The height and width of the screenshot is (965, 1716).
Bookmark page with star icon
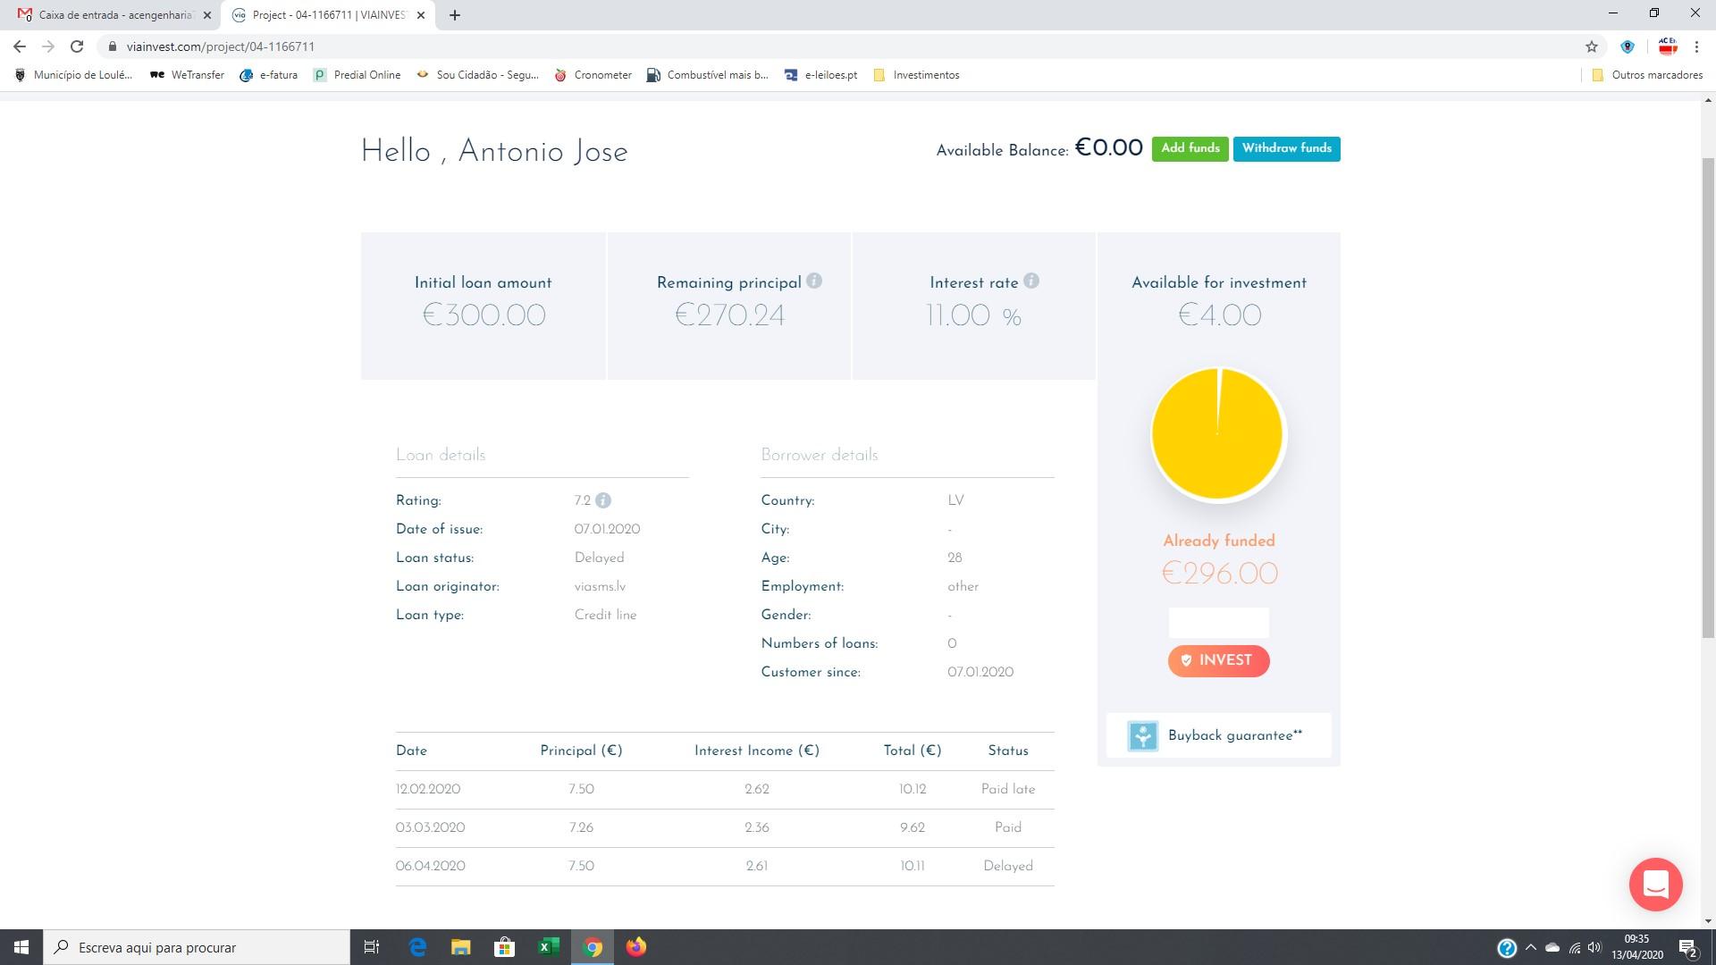coord(1591,46)
